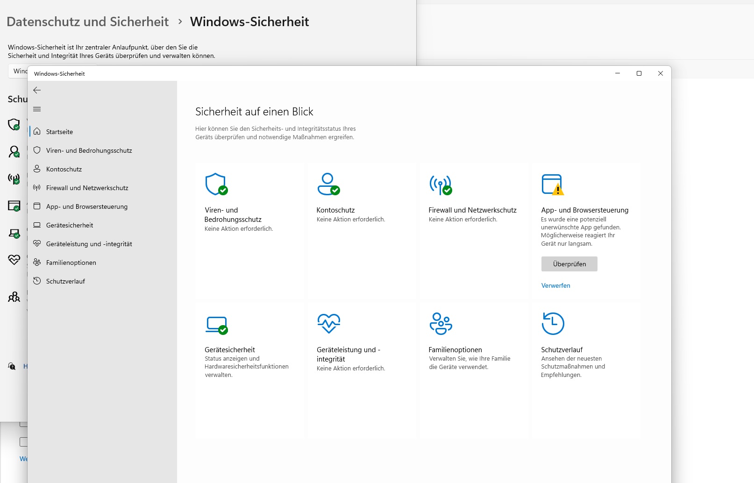Select Gerätesicherheit in the sidebar
The image size is (754, 483).
pos(70,225)
